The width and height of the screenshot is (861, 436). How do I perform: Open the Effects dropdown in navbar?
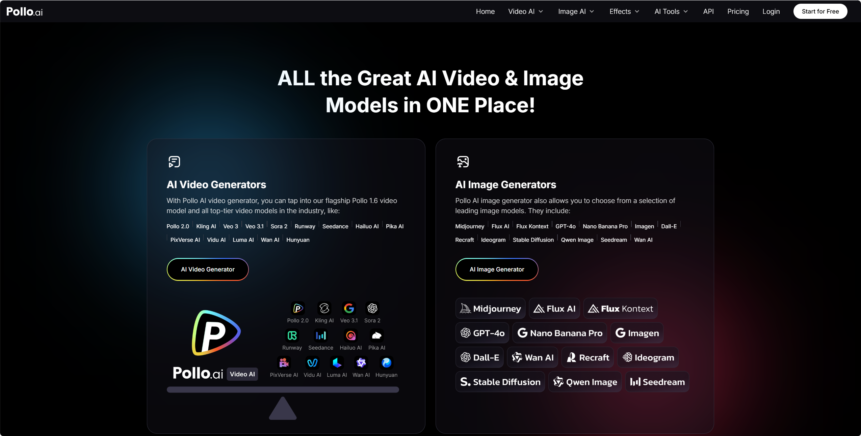pos(624,11)
